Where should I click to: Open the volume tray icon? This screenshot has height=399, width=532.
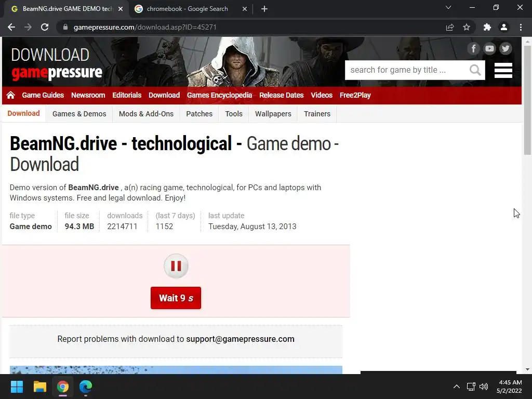[484, 387]
